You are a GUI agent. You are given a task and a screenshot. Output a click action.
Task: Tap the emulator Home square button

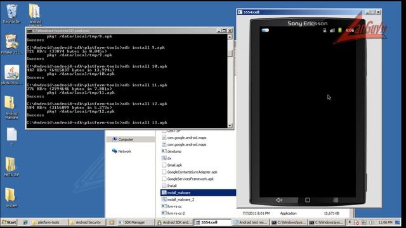pyautogui.click(x=307, y=200)
